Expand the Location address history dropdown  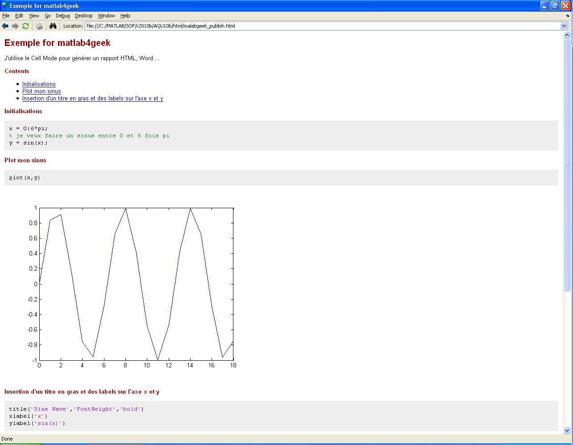click(x=564, y=26)
